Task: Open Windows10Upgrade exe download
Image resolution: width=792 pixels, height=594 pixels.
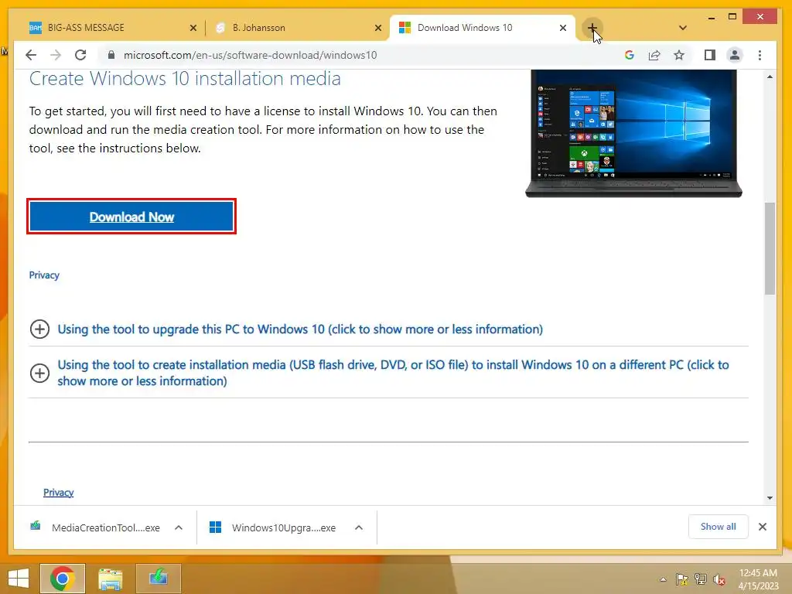Action: [275, 527]
